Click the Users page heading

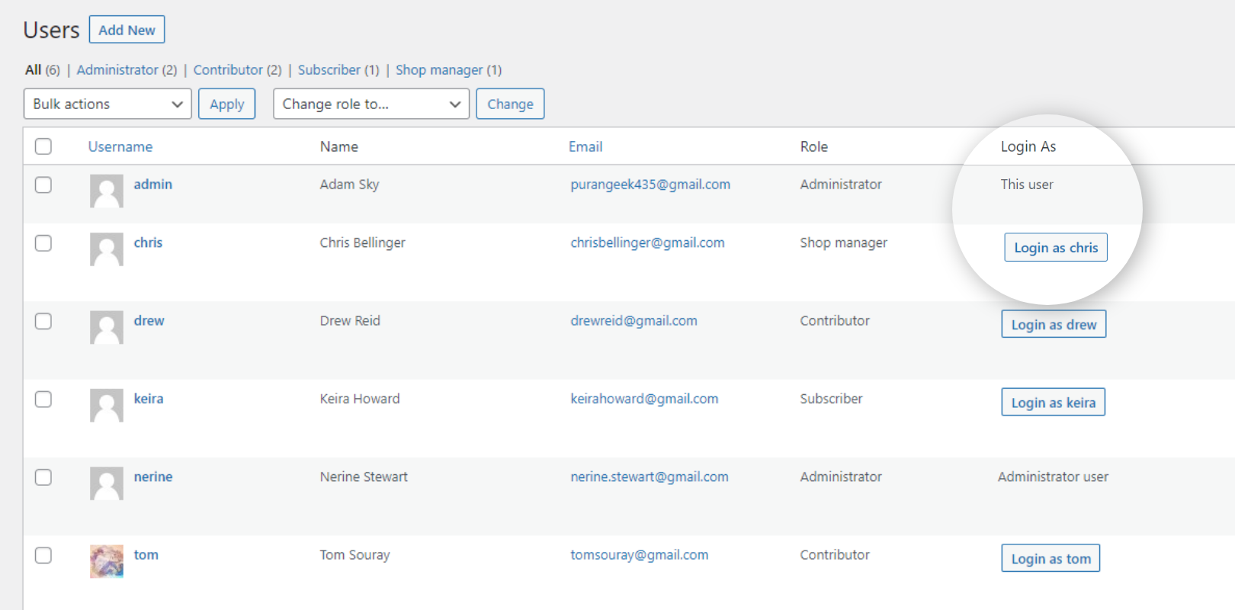(x=51, y=30)
